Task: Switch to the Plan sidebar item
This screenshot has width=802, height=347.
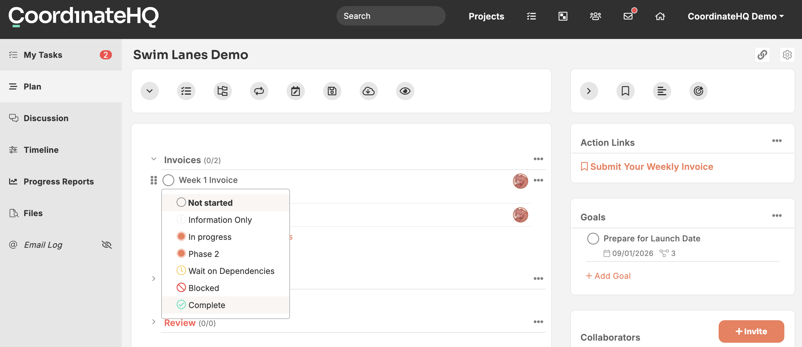Action: (x=61, y=86)
